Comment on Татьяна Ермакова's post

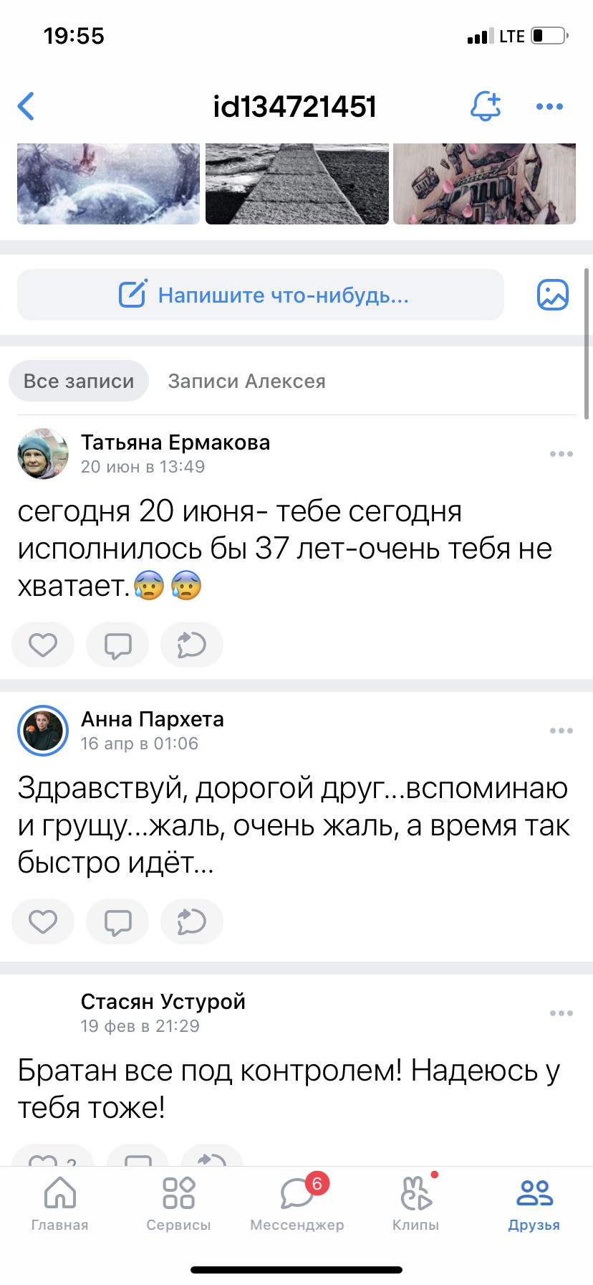click(117, 645)
